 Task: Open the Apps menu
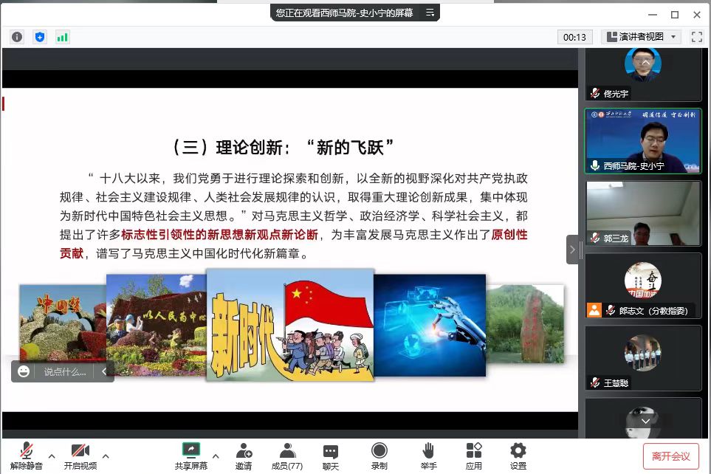(x=474, y=456)
